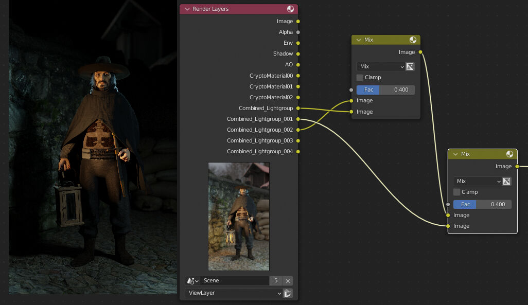Open the ViewLayer dropdown
528x305 pixels.
click(234, 293)
